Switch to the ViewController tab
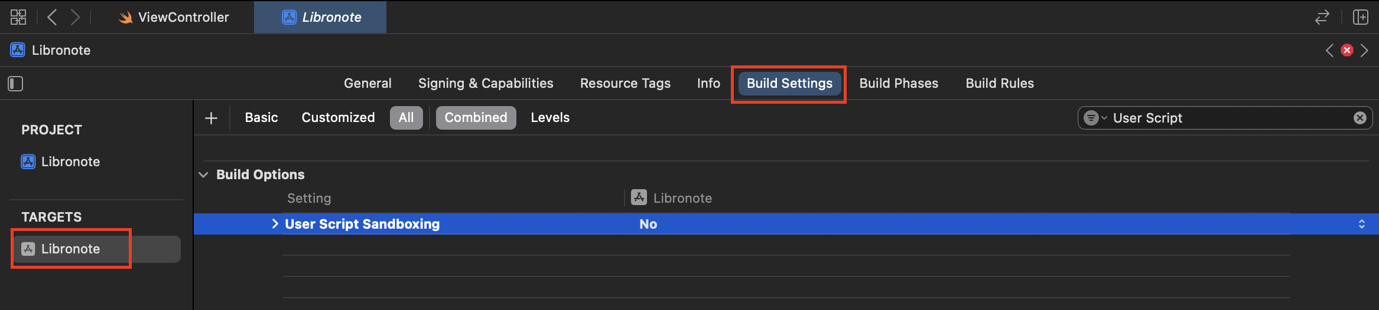This screenshot has height=310, width=1379. point(183,17)
